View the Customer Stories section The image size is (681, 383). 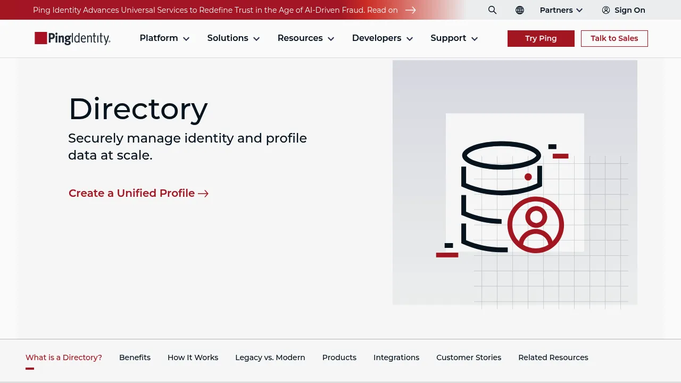[x=469, y=357]
